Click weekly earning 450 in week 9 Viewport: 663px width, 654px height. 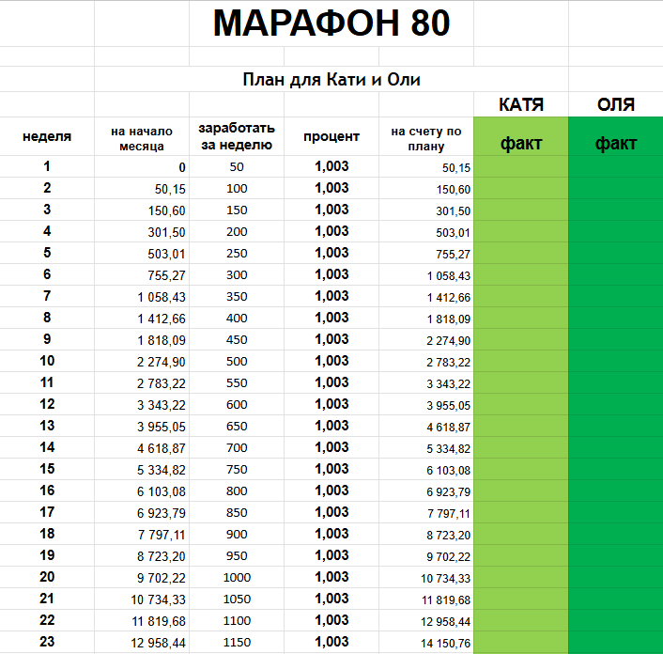pyautogui.click(x=237, y=340)
